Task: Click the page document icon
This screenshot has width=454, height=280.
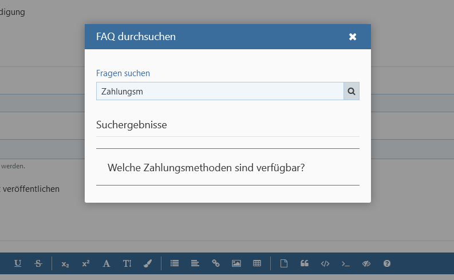Action: click(x=283, y=263)
